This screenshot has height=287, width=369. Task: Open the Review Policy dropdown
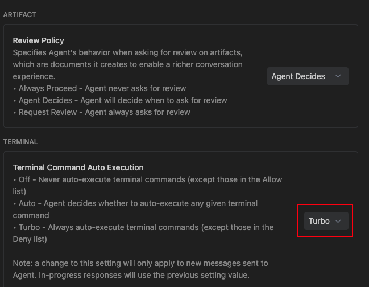[307, 76]
